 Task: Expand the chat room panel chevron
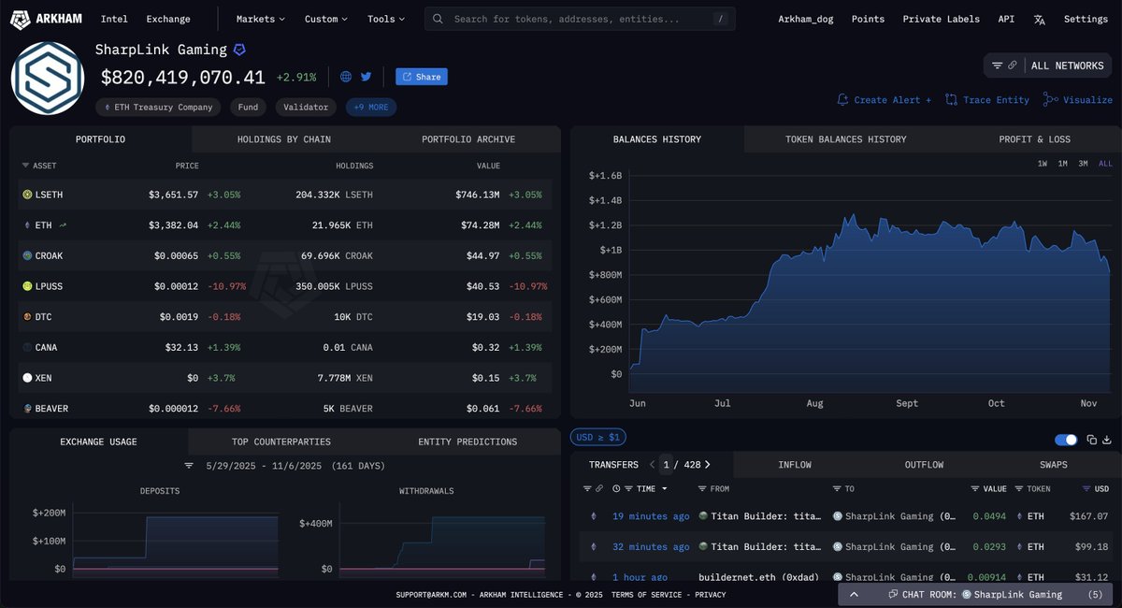pyautogui.click(x=854, y=594)
